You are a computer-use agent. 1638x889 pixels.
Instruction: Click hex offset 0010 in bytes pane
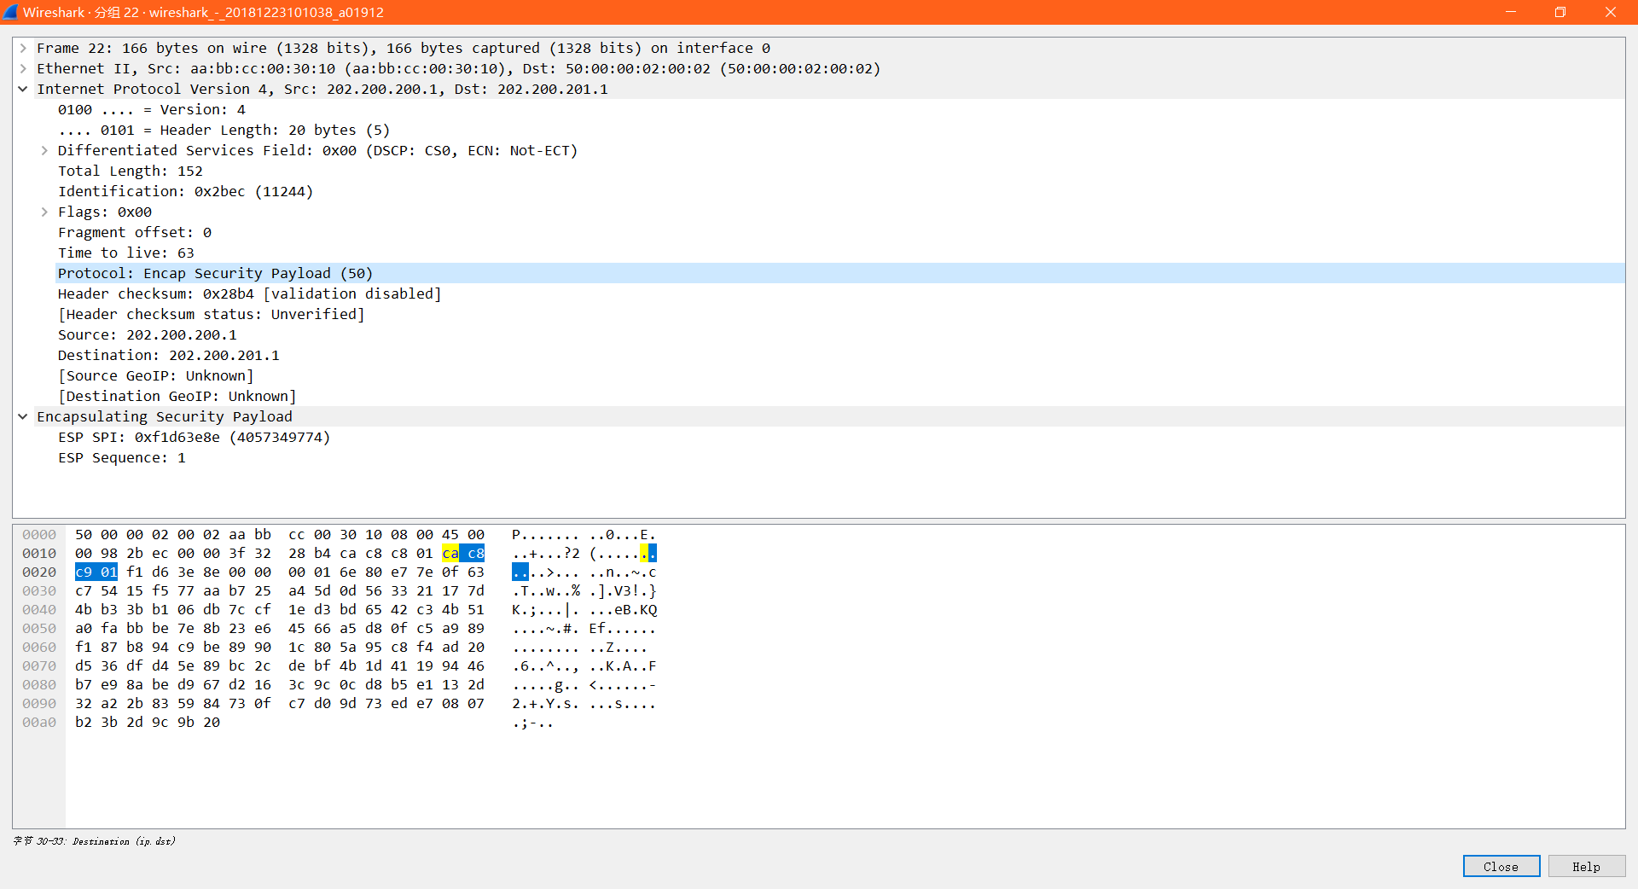pos(39,554)
